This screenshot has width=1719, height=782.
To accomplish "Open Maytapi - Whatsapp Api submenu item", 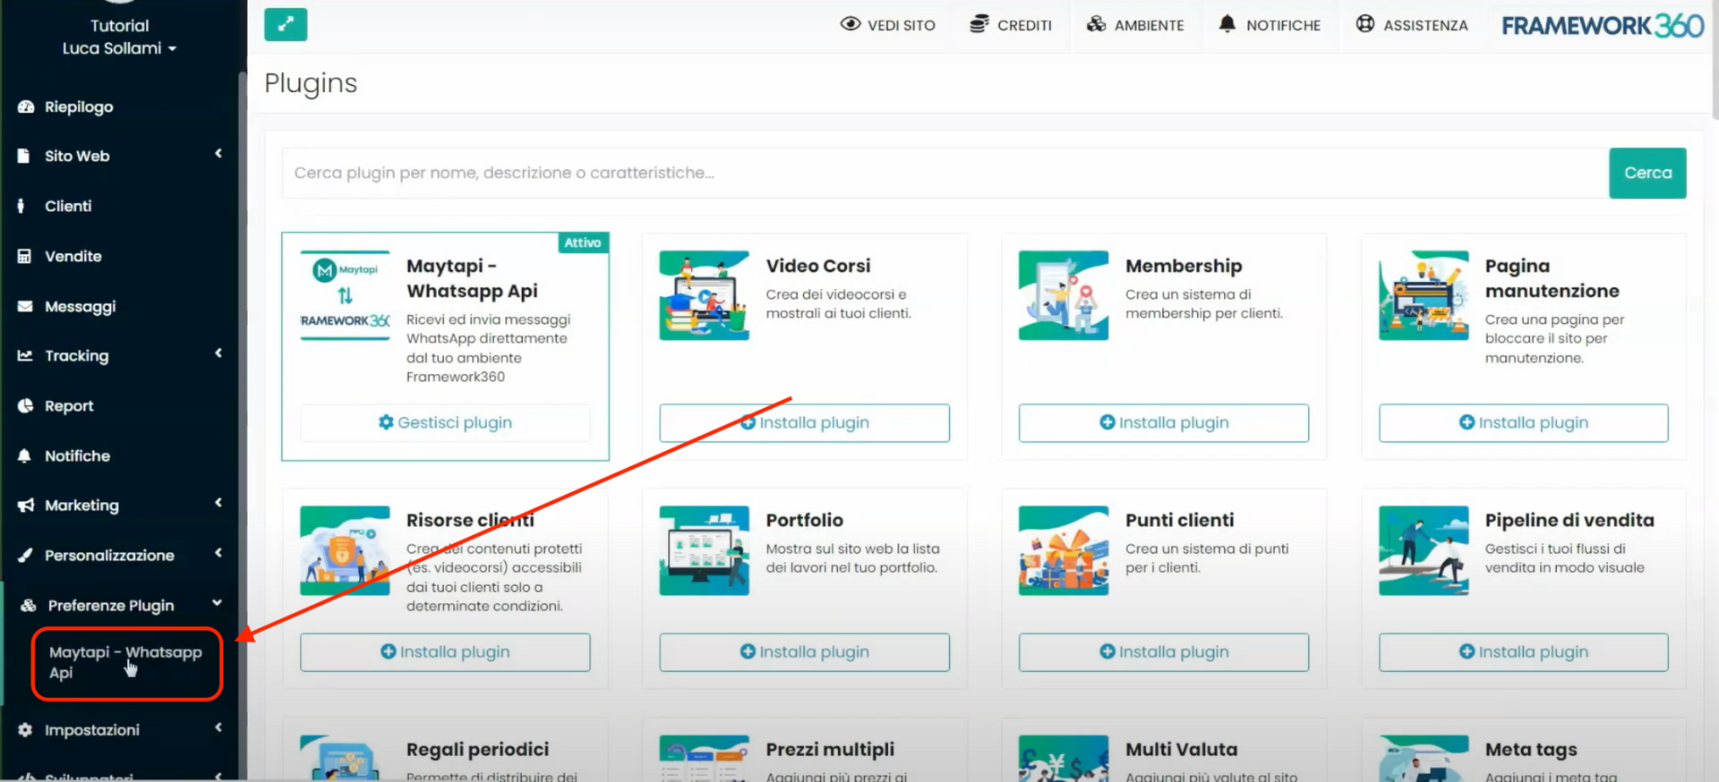I will coord(125,662).
